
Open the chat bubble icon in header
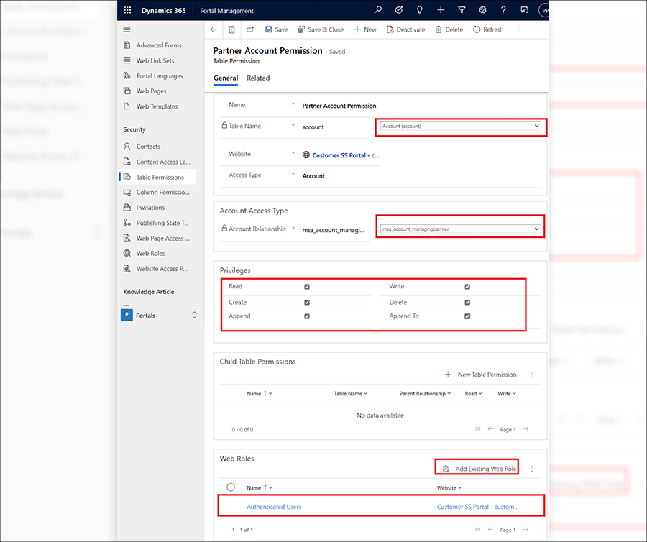point(525,10)
